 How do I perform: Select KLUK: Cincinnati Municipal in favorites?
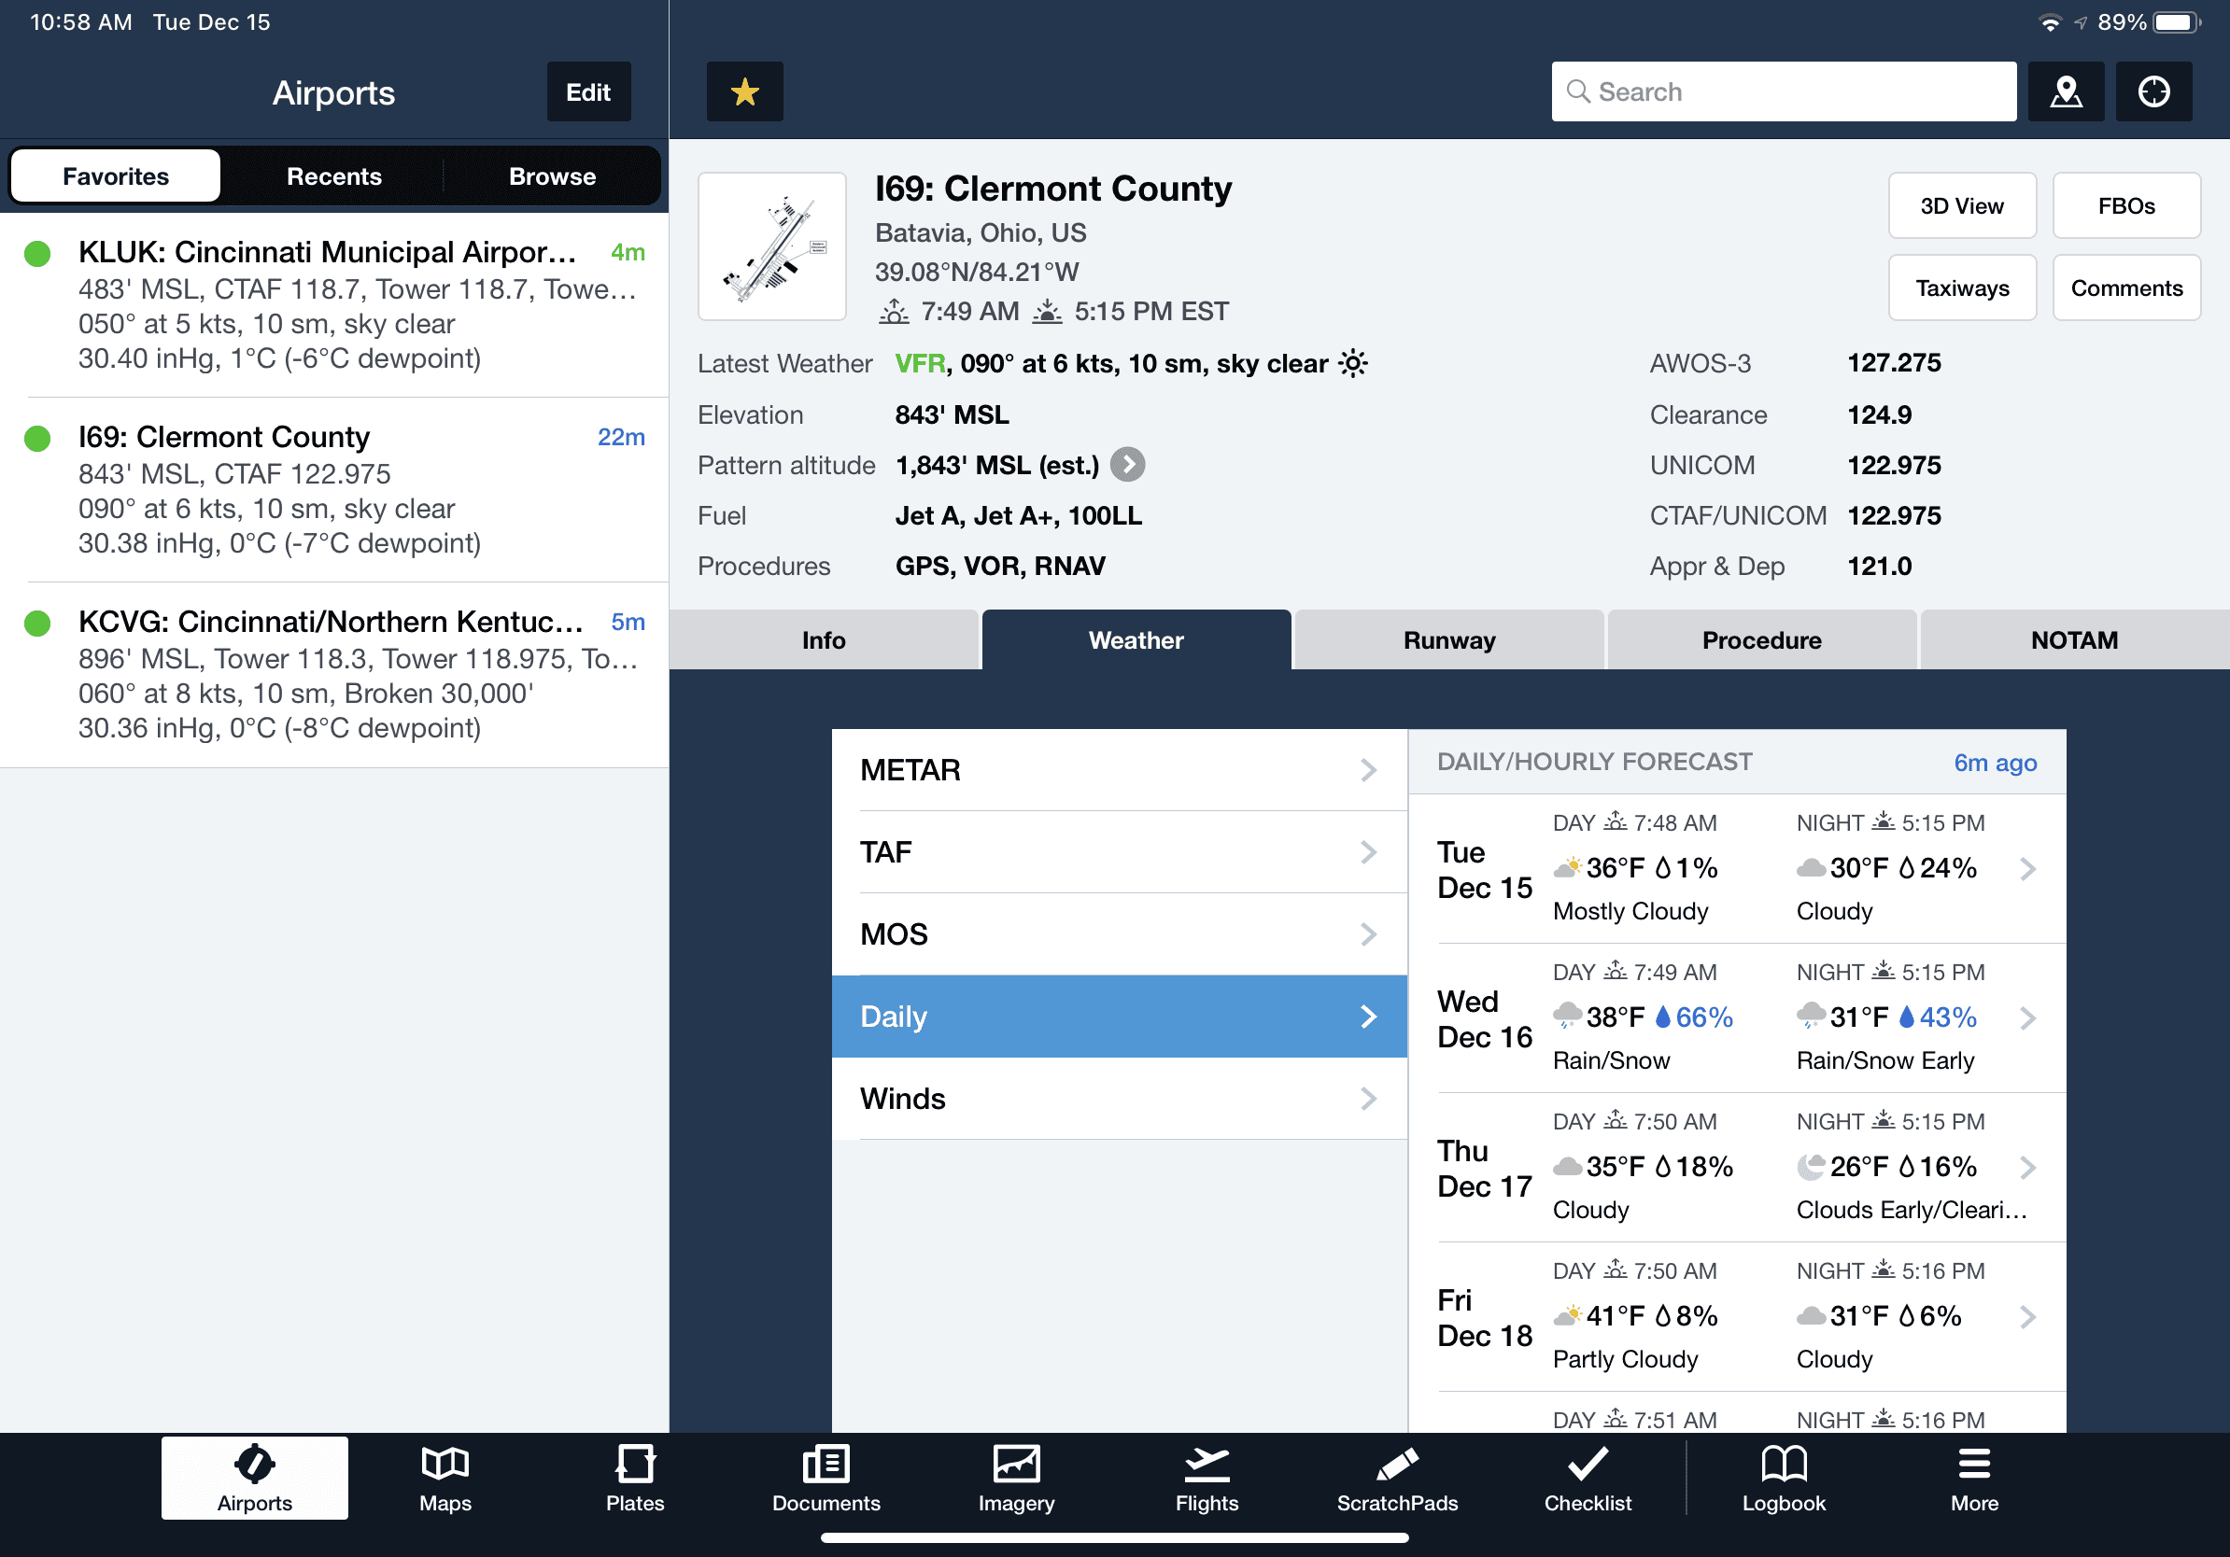(x=334, y=305)
